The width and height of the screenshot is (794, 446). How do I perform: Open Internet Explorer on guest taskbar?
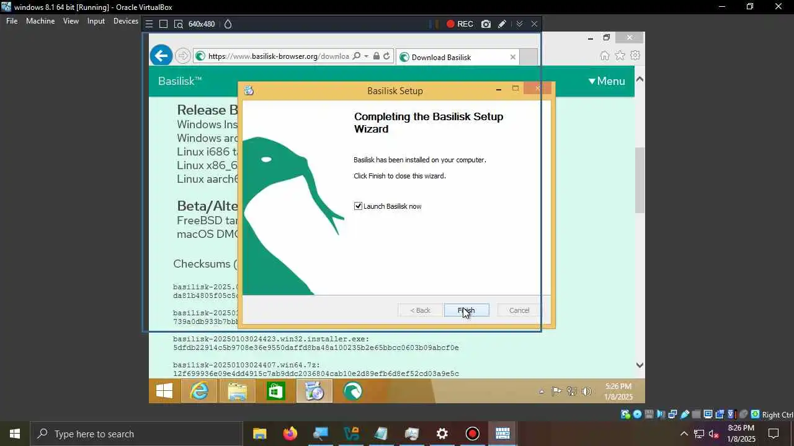pos(199,391)
